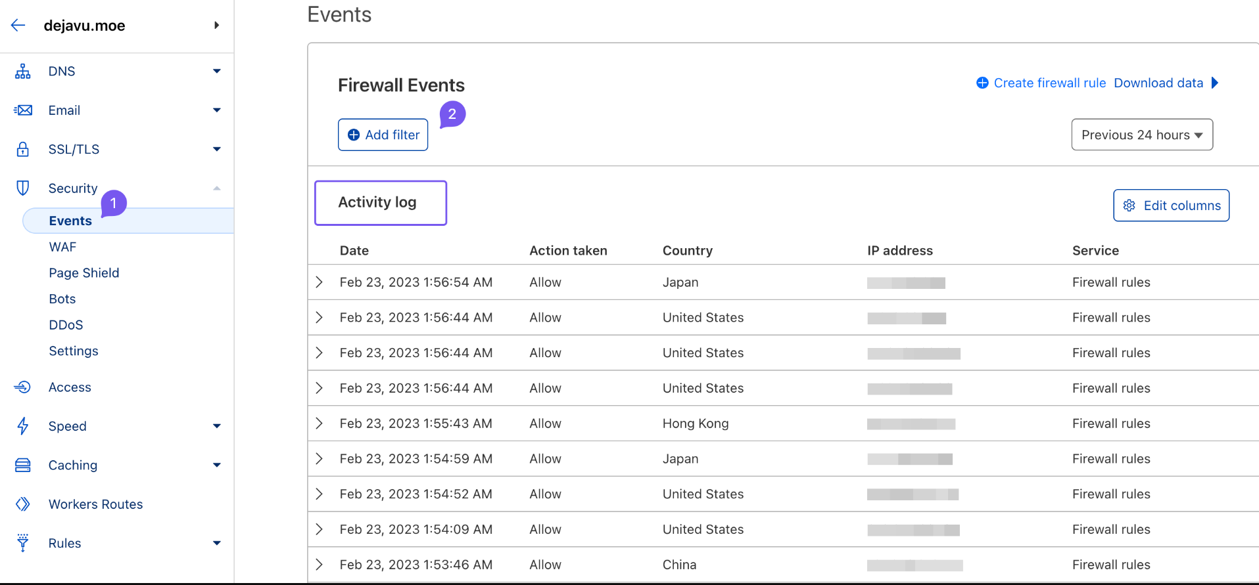Expand the DNS section arrow
1259x585 pixels.
coord(217,71)
